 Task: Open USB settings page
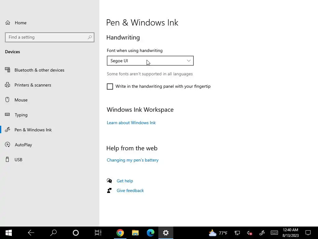pyautogui.click(x=18, y=160)
